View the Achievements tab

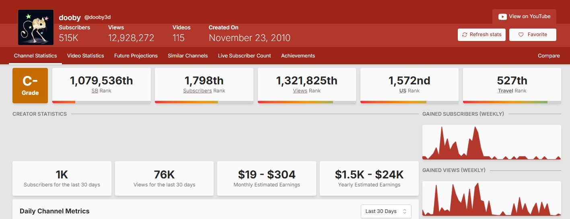tap(298, 56)
